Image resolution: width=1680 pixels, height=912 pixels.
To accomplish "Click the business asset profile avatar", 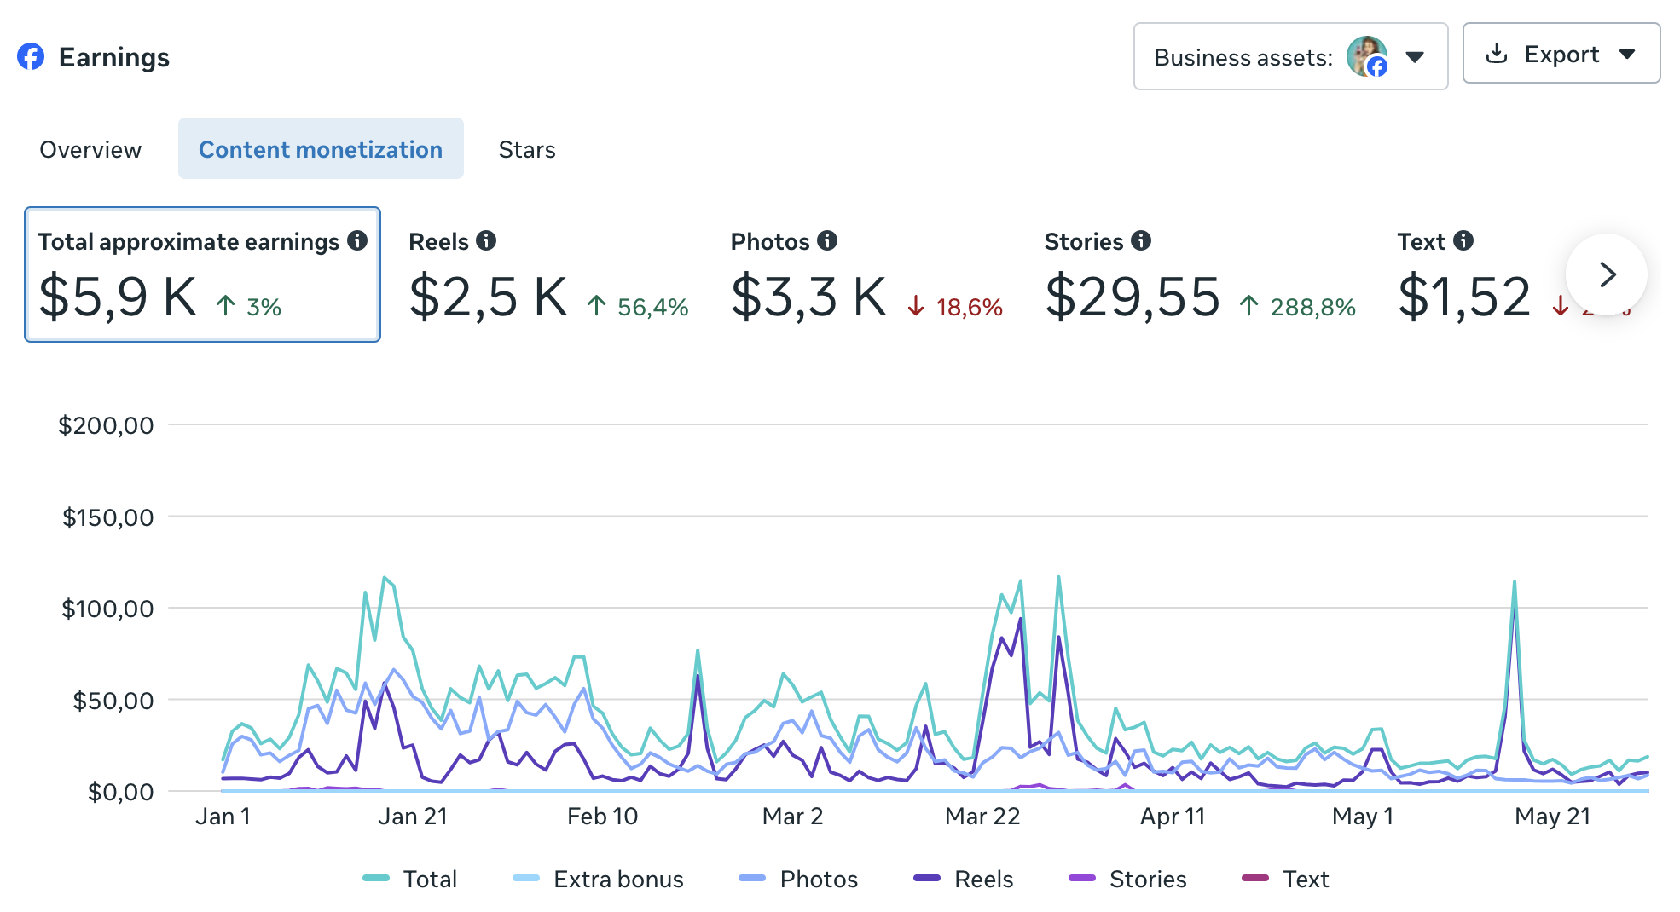I will click(1367, 57).
